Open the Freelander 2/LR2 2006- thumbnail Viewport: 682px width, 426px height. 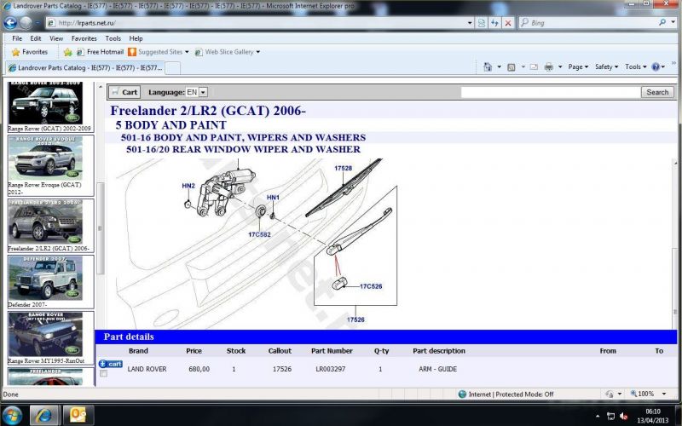tap(46, 222)
